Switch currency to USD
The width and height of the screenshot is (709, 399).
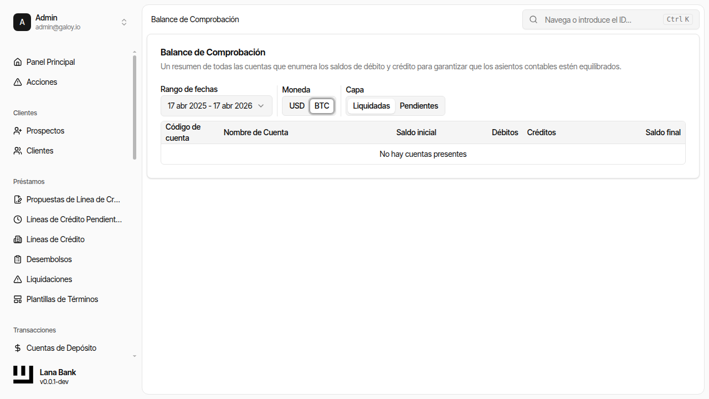297,106
